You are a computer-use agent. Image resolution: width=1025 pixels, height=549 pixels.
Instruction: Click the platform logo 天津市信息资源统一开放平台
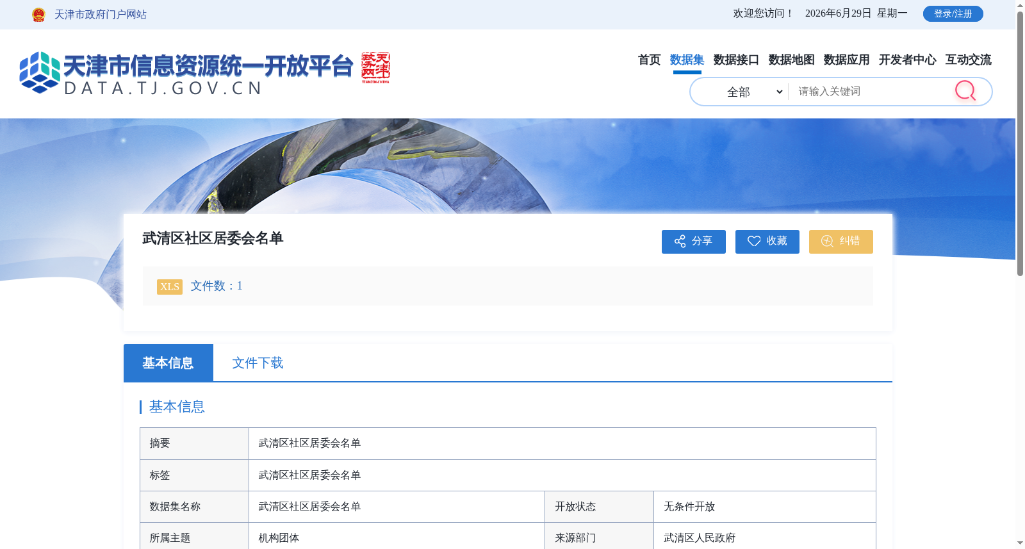click(186, 73)
